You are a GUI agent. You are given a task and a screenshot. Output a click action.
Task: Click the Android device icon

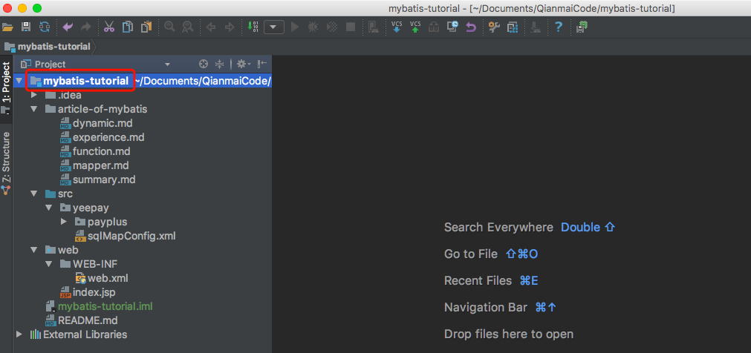coord(373,27)
